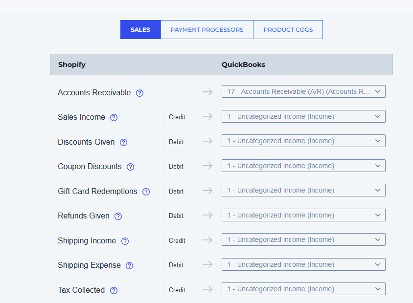Open the Shipping Expense account dropdown
Image resolution: width=413 pixels, height=303 pixels.
(303, 264)
